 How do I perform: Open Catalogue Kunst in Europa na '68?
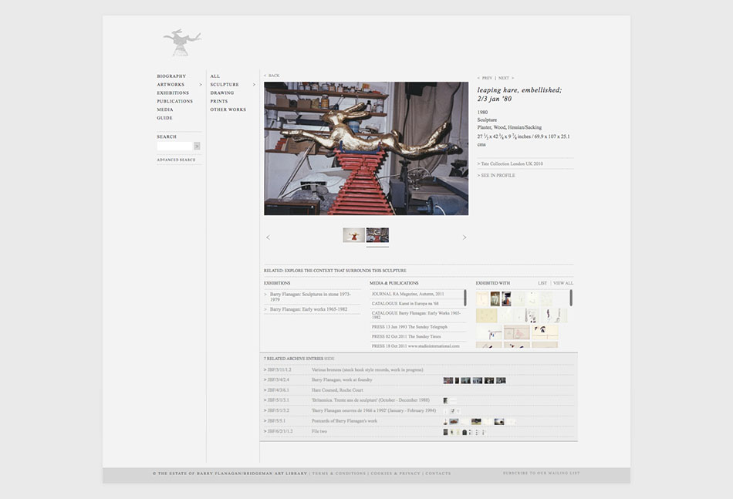(405, 304)
